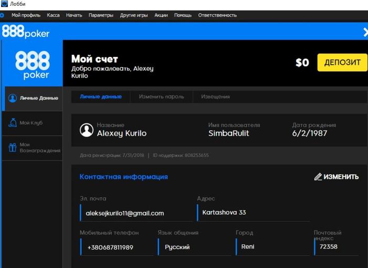Click the language field showing Русский

(195, 247)
